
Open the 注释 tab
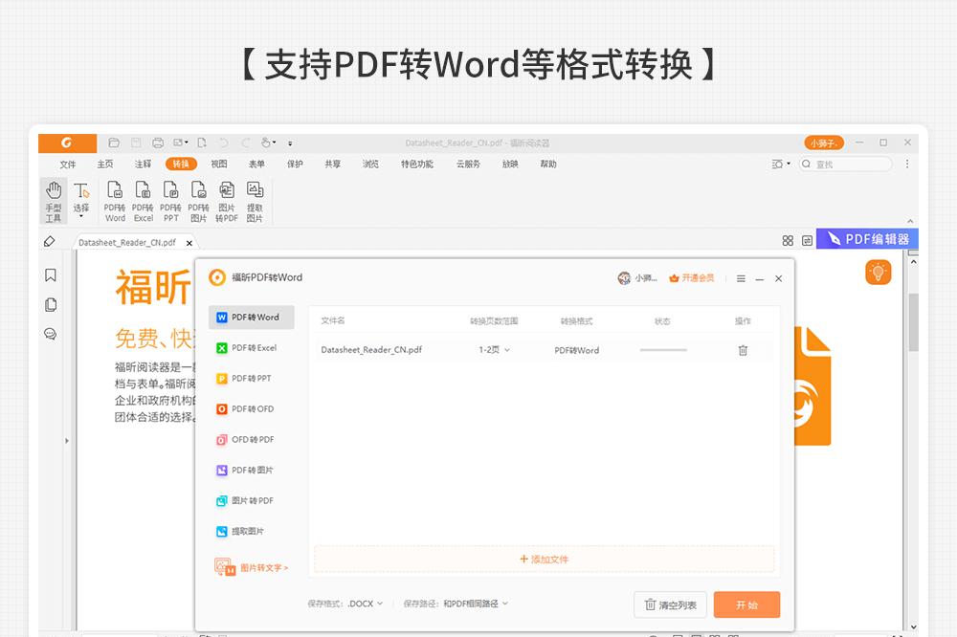pos(143,165)
